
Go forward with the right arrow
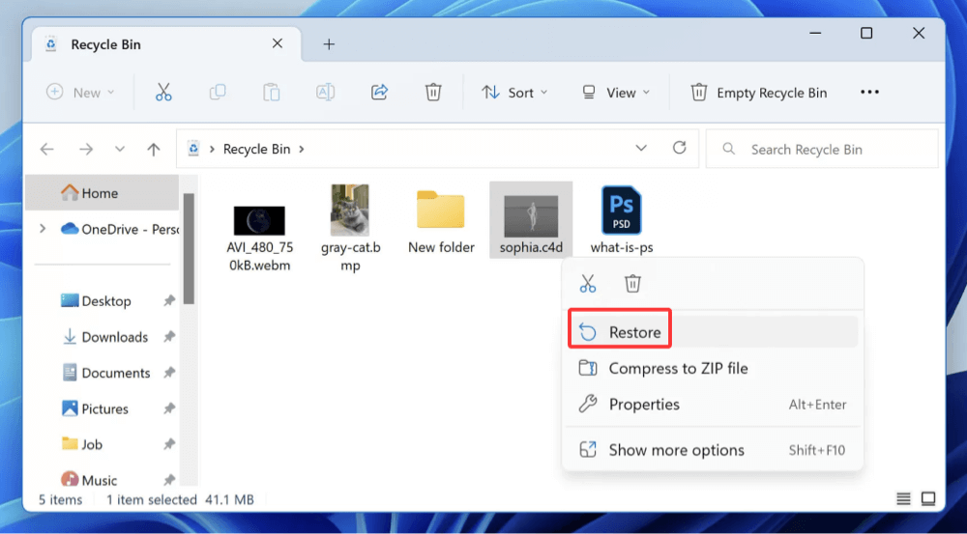click(86, 149)
